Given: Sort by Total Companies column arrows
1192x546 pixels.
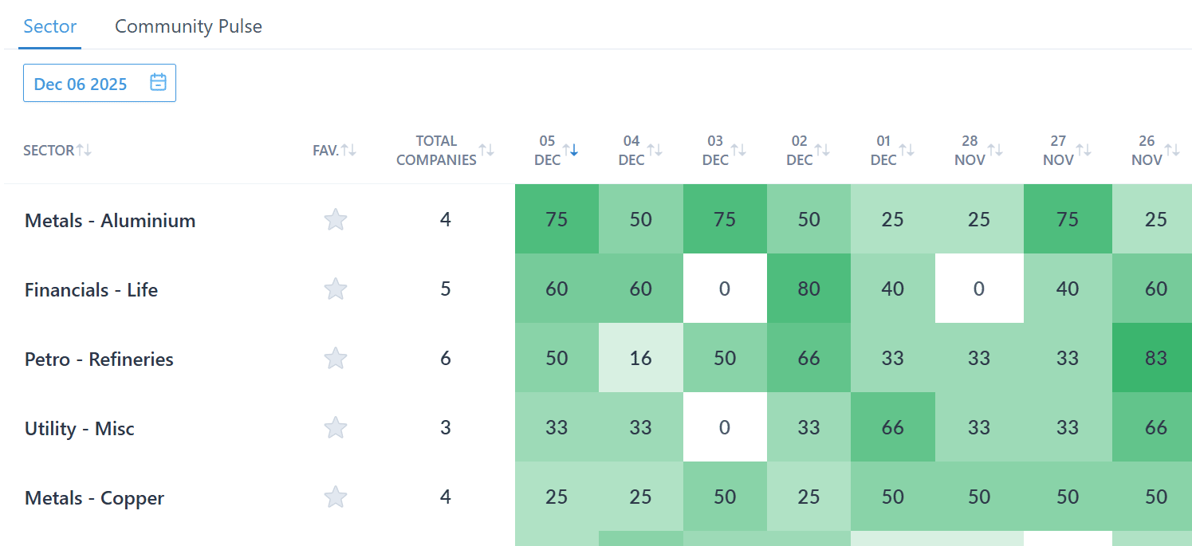Looking at the screenshot, I should pos(486,150).
